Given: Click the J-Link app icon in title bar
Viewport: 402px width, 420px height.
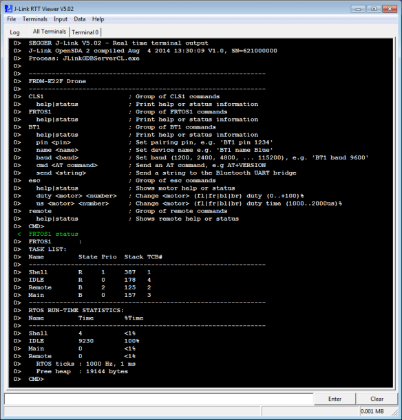Looking at the screenshot, I should (8, 9).
